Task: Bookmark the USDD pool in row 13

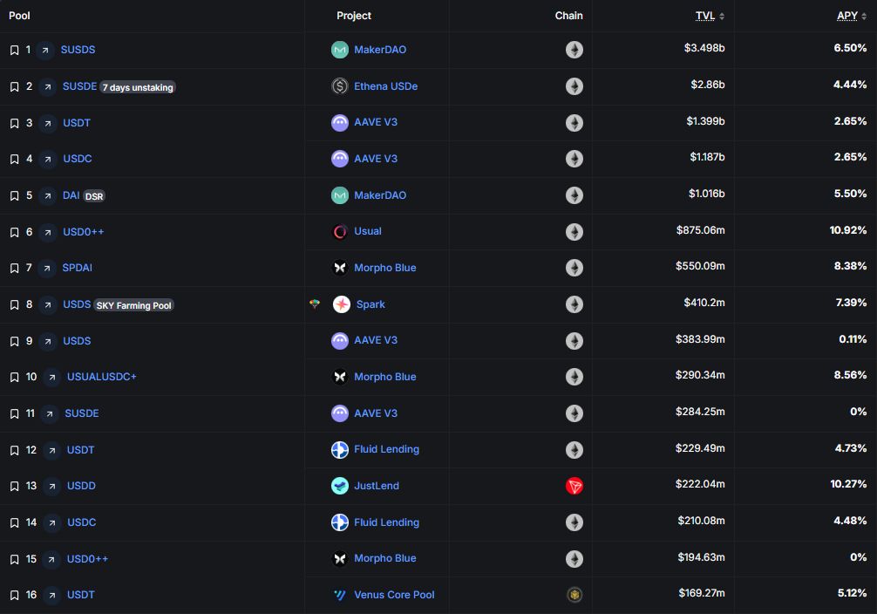Action: [14, 486]
